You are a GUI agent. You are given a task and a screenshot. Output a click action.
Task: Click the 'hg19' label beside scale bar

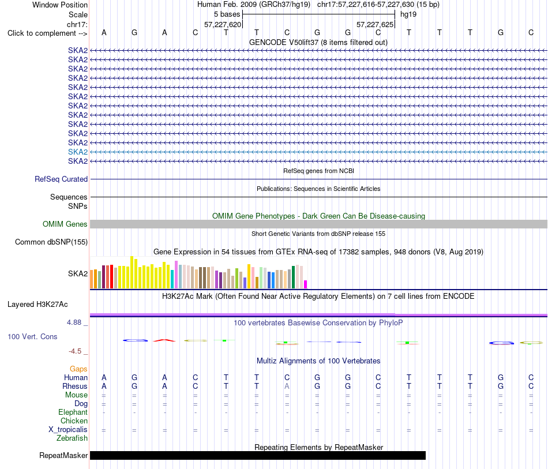(408, 14)
